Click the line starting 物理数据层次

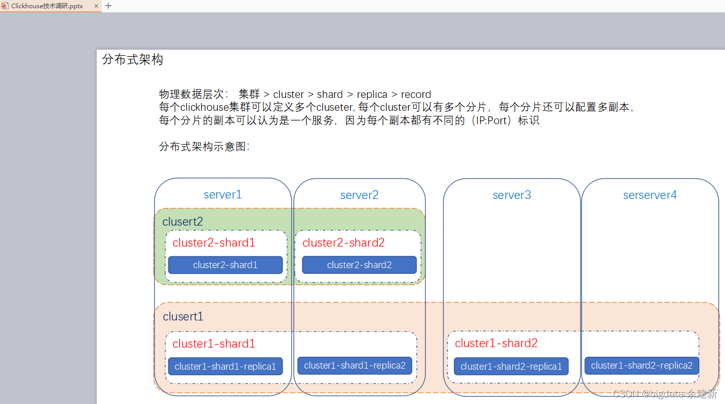pyautogui.click(x=295, y=94)
